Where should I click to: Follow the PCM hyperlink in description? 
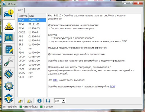pos(112,87)
